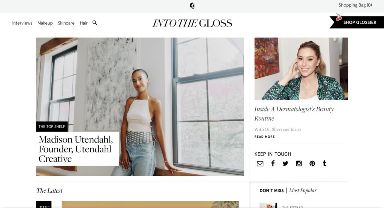384x208 pixels.
Task: Open Madison Utendahl headline article
Action: pos(76,149)
